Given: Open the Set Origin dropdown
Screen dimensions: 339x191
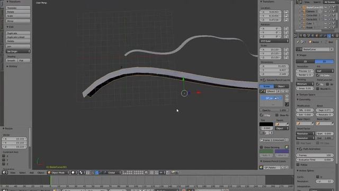Looking at the screenshot, I should (x=18, y=51).
